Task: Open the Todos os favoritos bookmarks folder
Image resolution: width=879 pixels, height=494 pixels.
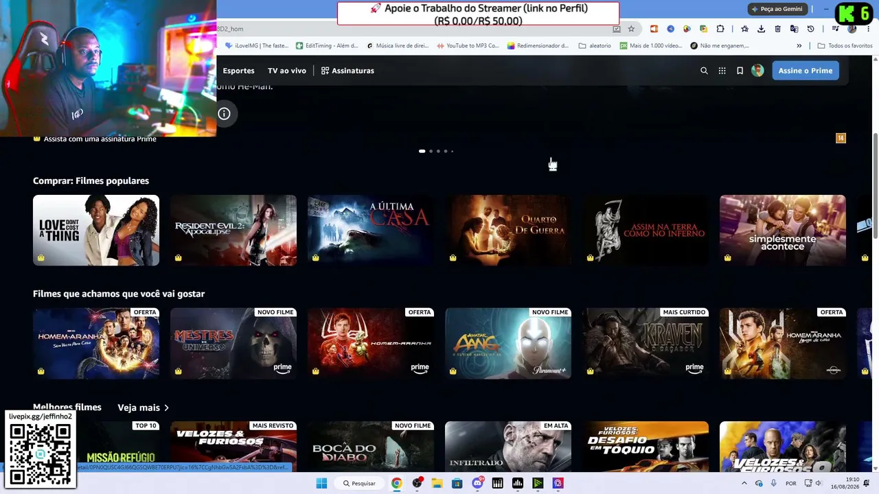Action: [845, 46]
